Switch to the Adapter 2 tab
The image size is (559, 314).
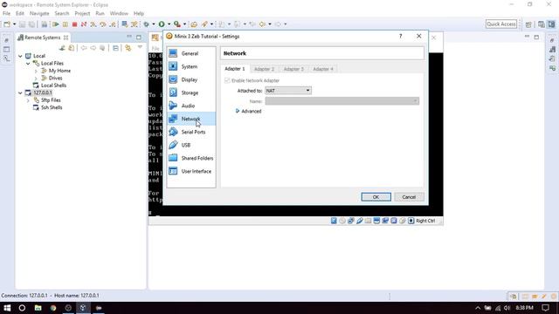tap(264, 69)
